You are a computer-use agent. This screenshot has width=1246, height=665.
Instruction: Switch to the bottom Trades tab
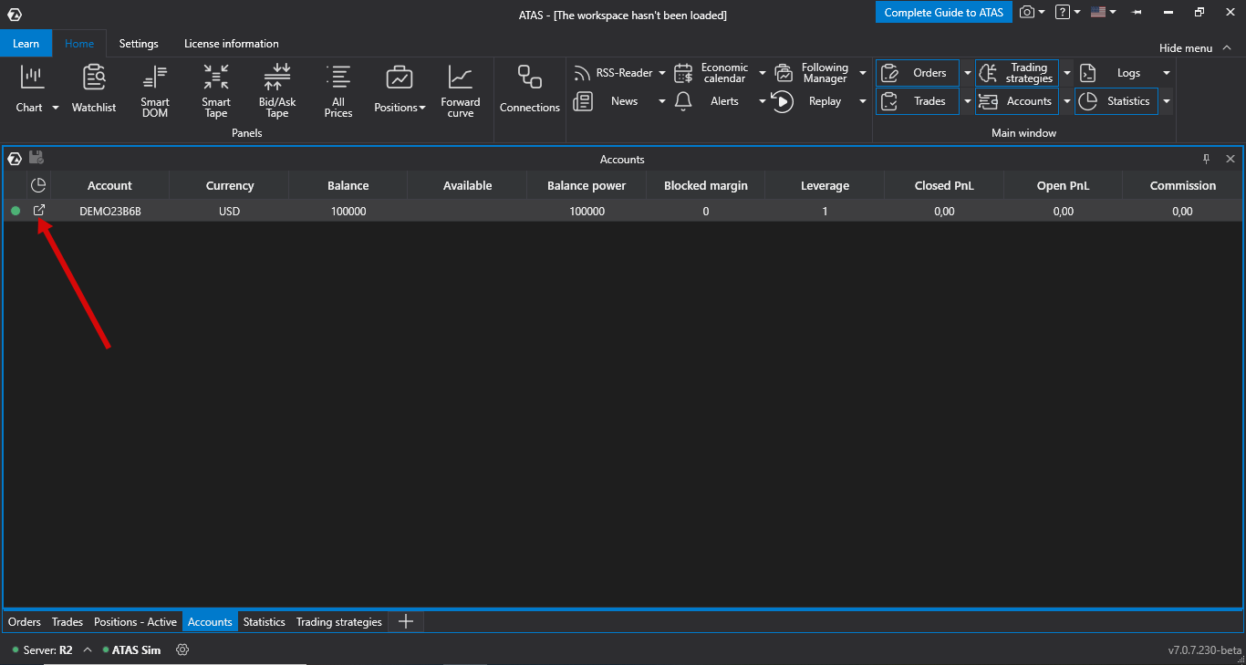coord(67,622)
